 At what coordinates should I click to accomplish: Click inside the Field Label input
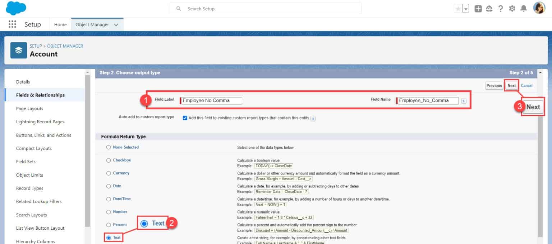tap(211, 100)
